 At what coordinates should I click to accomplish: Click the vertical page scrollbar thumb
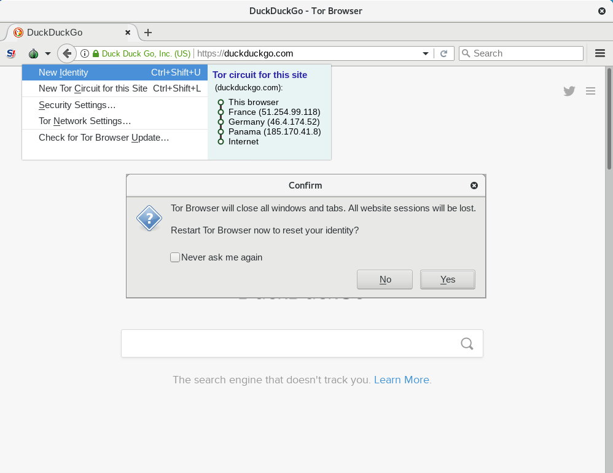tap(609, 119)
